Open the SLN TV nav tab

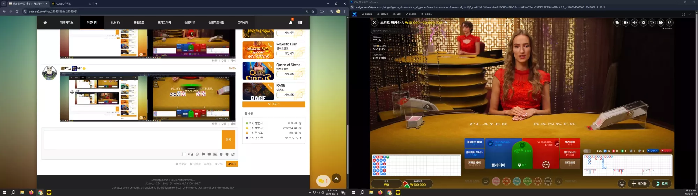[x=116, y=22]
